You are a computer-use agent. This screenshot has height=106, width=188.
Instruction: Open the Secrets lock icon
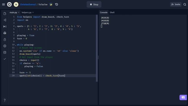tap(5, 39)
